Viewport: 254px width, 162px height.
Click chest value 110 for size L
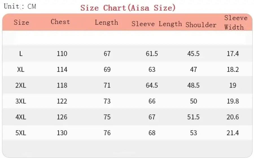click(x=62, y=54)
